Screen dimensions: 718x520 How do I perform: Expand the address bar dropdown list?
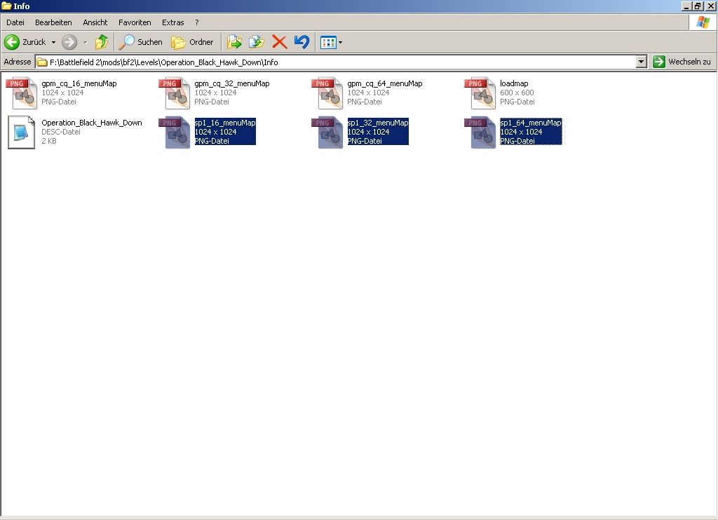641,62
